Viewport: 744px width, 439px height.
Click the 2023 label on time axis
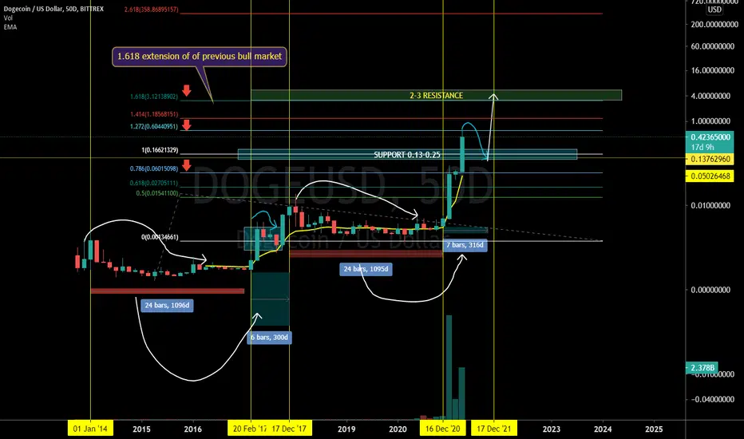click(x=552, y=429)
